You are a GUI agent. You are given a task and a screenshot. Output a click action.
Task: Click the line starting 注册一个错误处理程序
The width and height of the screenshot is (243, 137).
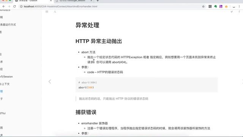[149, 128]
